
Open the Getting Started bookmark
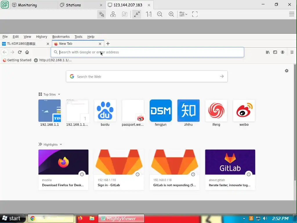coord(17,60)
